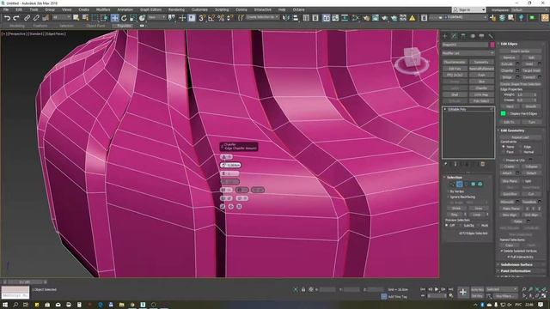
Task: Click the Pin Stack icon below modifier stack
Action: coord(446,164)
